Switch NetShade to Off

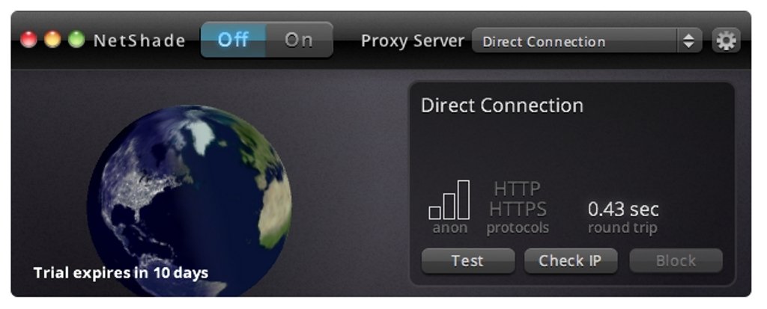[234, 40]
